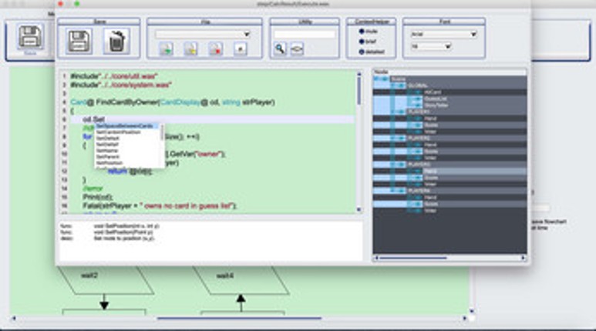The width and height of the screenshot is (596, 331).
Task: Click the Print(cd); code line
Action: point(97,197)
